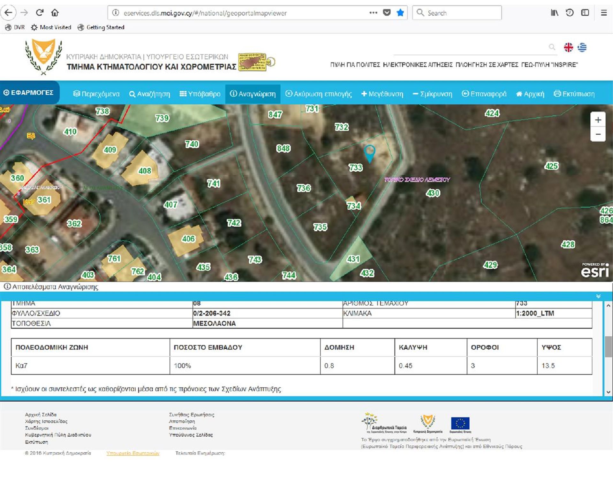Switch language to English via UK flag
This screenshot has height=490, width=613.
(x=568, y=47)
